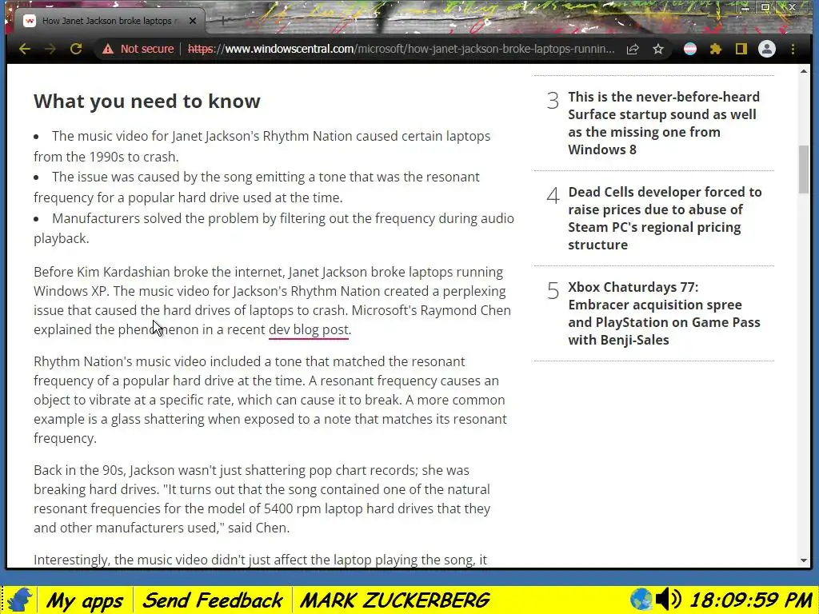Image resolution: width=819 pixels, height=614 pixels.
Task: Open the Xbox Chaturdays 77 article
Action: [664, 313]
